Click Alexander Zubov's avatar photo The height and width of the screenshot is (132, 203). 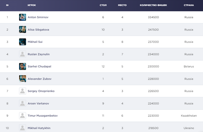pyautogui.click(x=23, y=79)
